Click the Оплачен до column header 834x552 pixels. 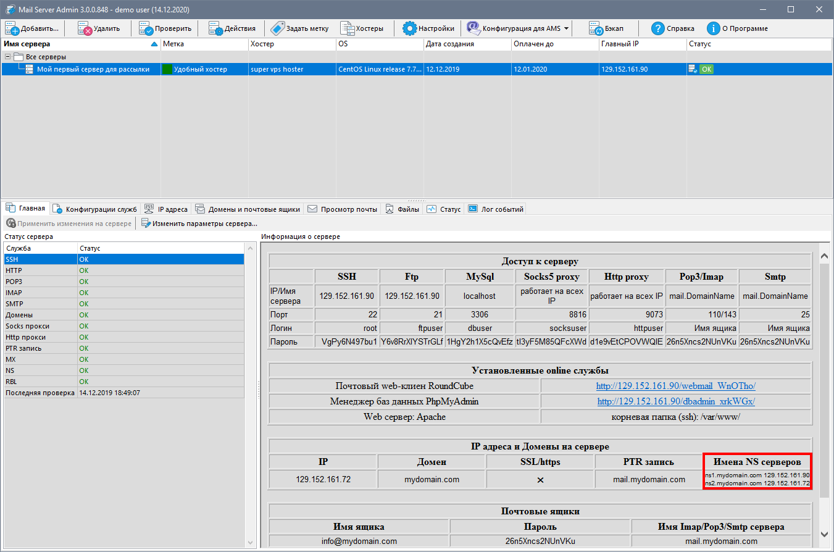pos(555,44)
